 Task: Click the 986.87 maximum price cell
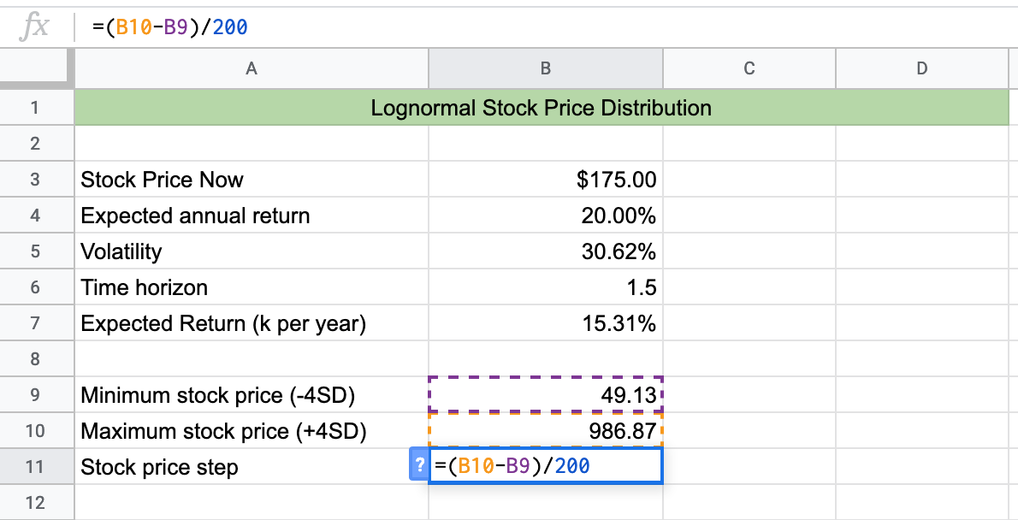coord(546,430)
